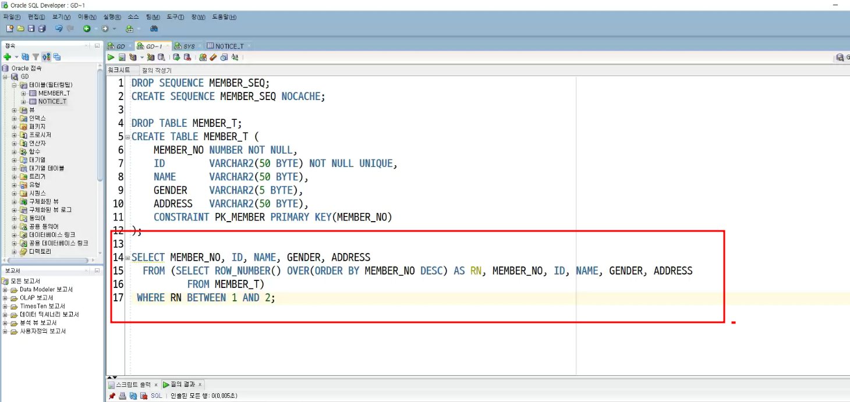Viewport: 850px width, 402px height.
Task: Click the SQL Tuning Advisor icon
Action: pyautogui.click(x=161, y=57)
